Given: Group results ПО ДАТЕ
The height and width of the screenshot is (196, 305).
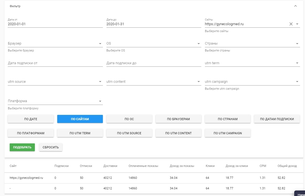Looking at the screenshot, I should [31, 119].
